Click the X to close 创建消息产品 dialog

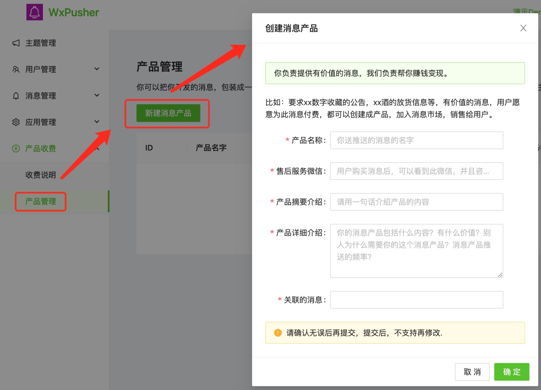[523, 28]
